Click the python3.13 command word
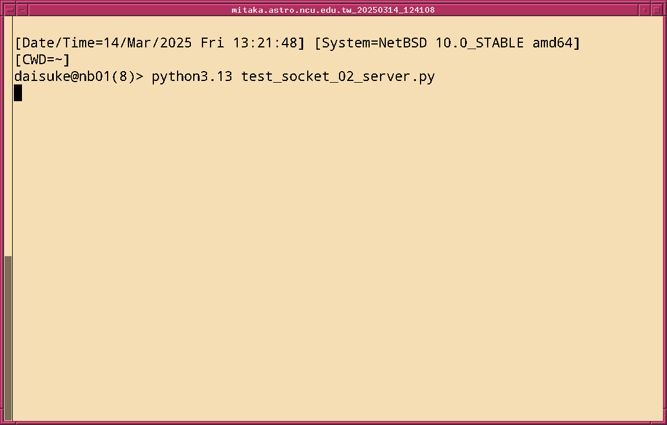This screenshot has width=667, height=425. pyautogui.click(x=192, y=76)
